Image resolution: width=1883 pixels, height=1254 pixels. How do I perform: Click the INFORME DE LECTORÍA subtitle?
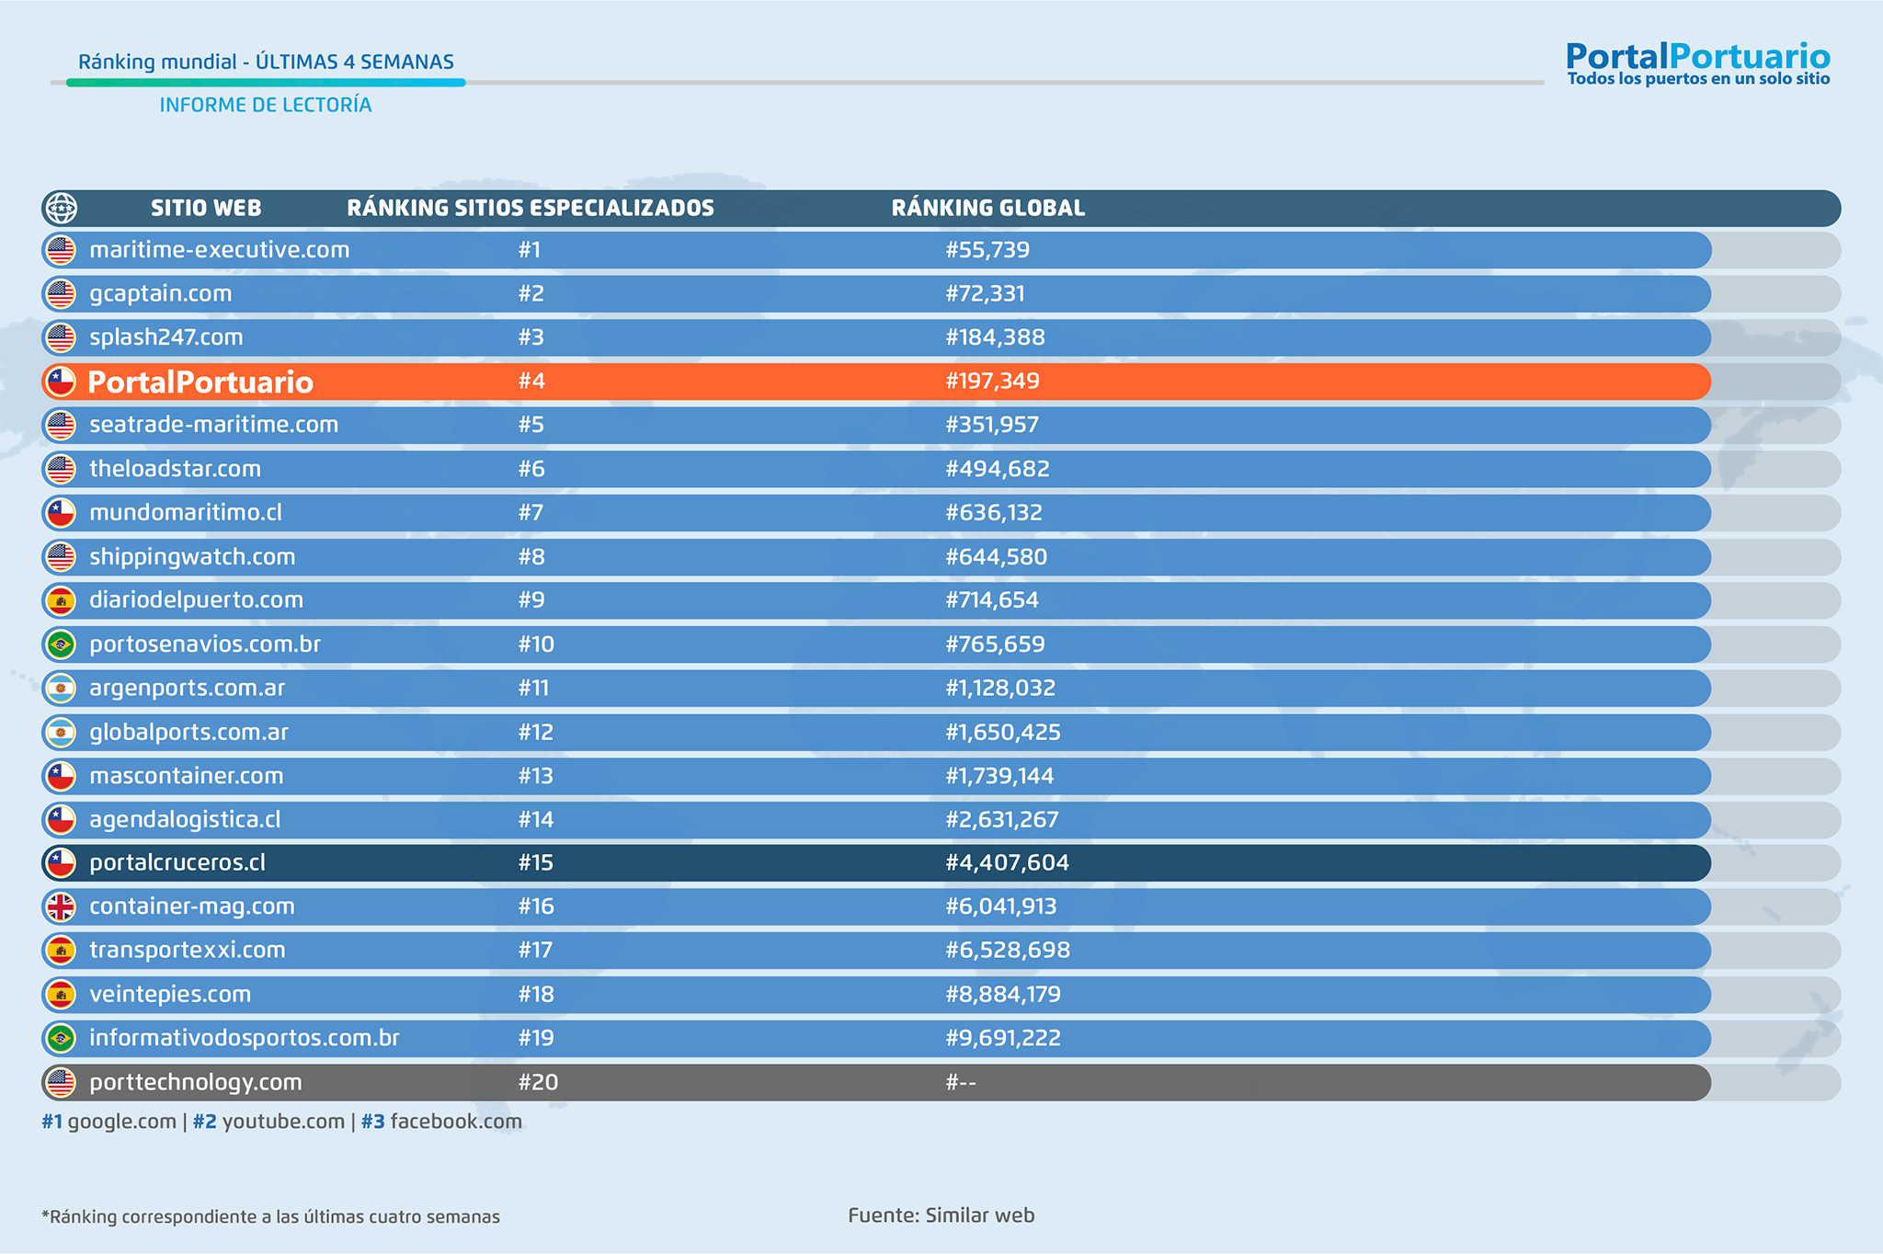click(266, 105)
